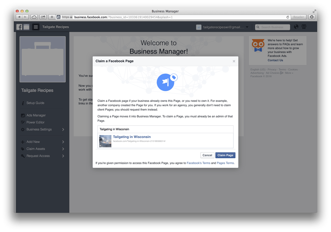The height and width of the screenshot is (232, 331).
Task: Click the Claim Page button
Action: point(225,155)
